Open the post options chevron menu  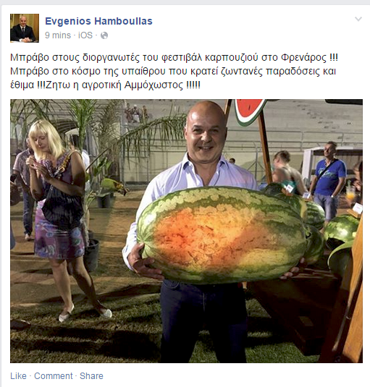pyautogui.click(x=358, y=19)
